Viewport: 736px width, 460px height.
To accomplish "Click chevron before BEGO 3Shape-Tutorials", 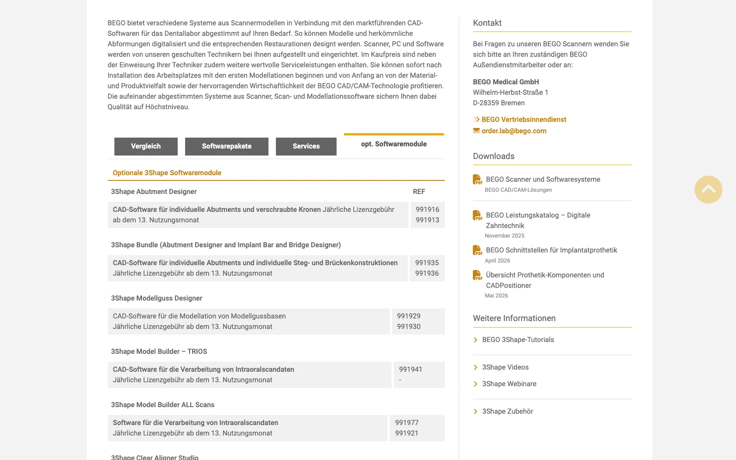I will (476, 340).
